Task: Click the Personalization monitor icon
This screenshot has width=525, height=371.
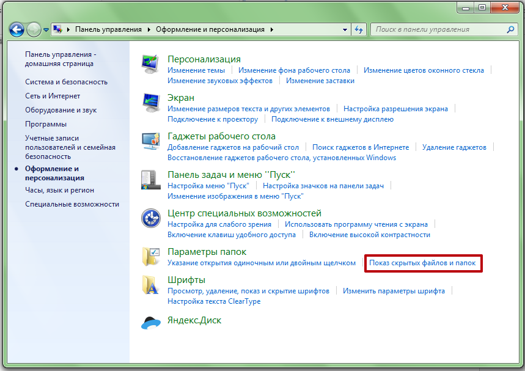Action: point(150,64)
